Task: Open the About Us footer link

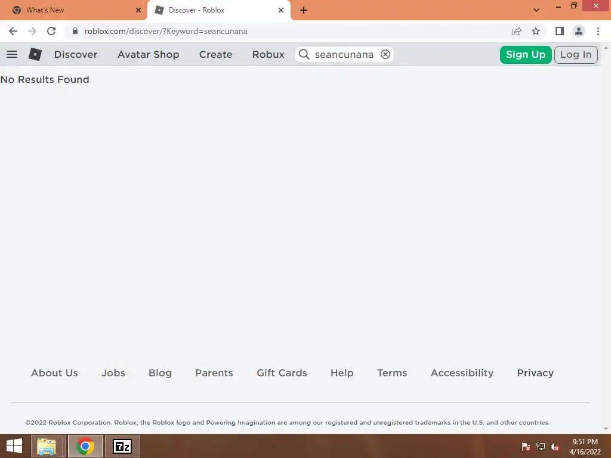Action: (x=54, y=373)
